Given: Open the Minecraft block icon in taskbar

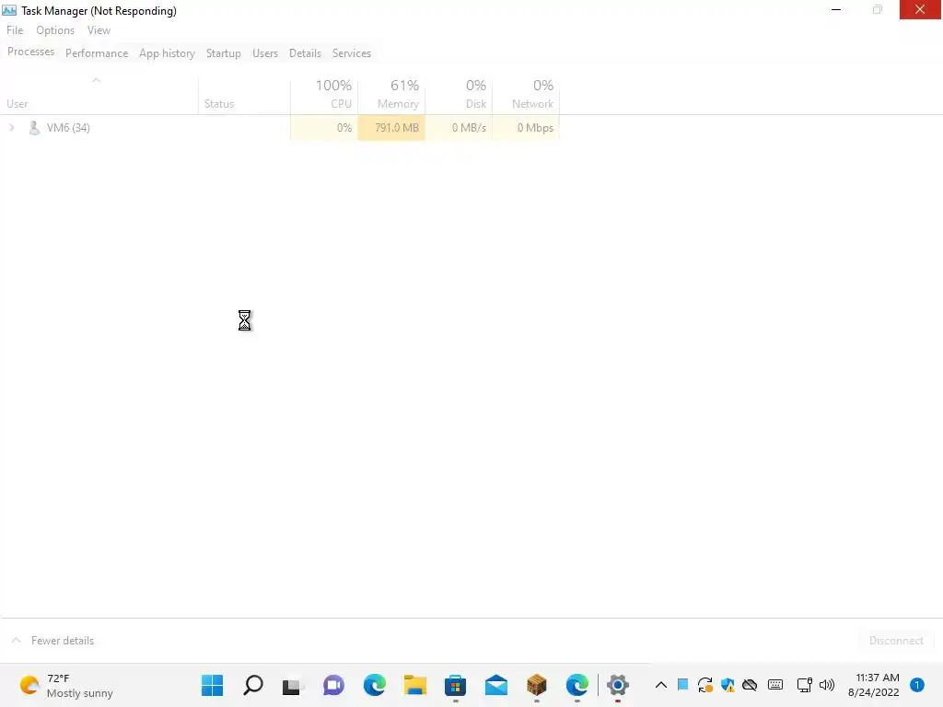Looking at the screenshot, I should 537,685.
